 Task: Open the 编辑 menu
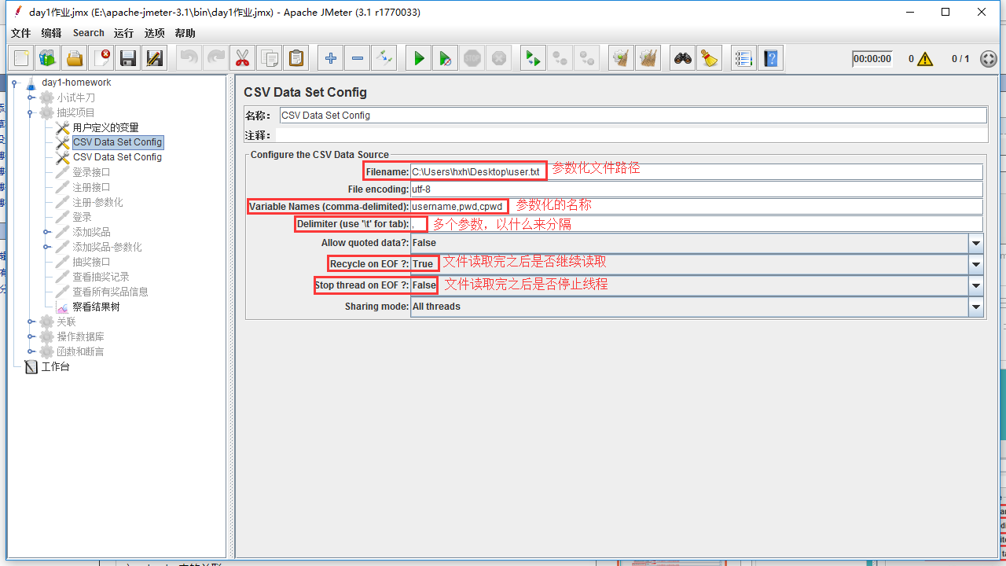(x=51, y=33)
